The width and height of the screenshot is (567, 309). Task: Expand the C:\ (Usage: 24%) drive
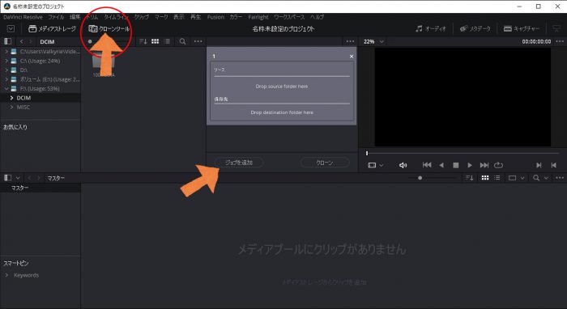pos(6,61)
